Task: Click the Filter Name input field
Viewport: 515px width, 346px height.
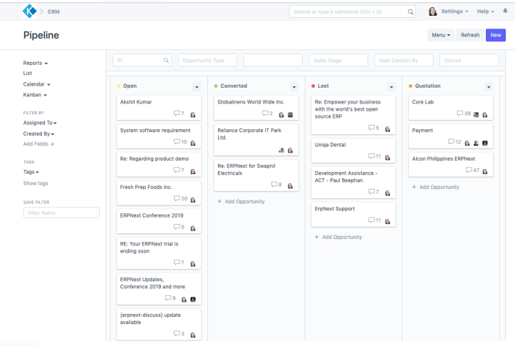Action: pyautogui.click(x=61, y=213)
